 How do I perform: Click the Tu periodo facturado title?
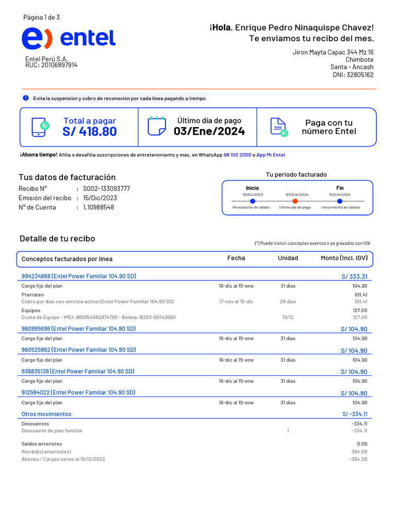tap(296, 174)
